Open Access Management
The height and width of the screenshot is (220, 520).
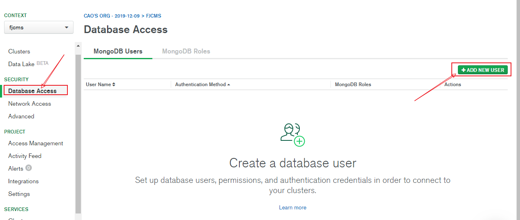click(x=36, y=143)
